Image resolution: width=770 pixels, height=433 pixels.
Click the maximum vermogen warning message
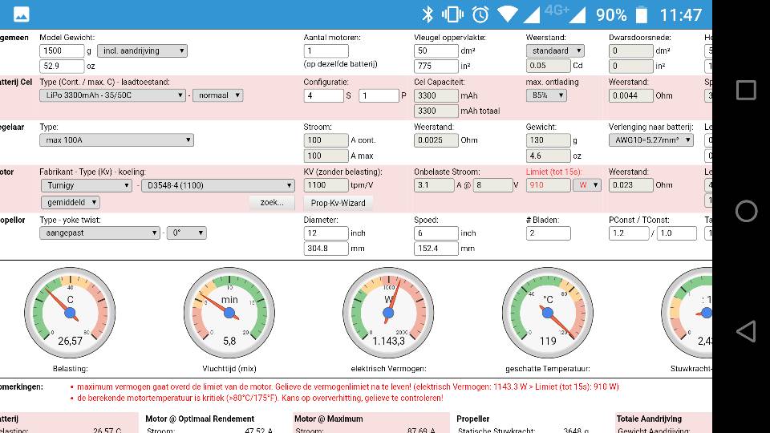tap(347, 386)
